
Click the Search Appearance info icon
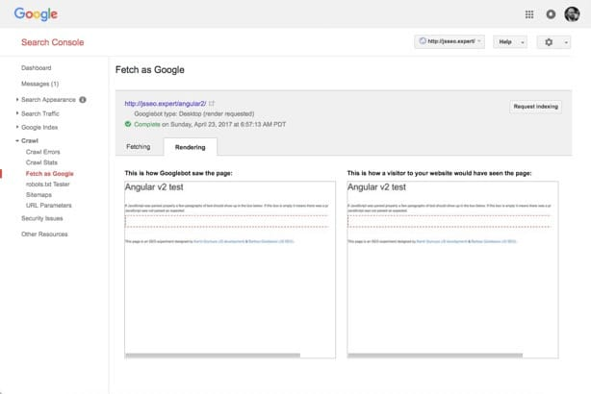click(x=83, y=100)
